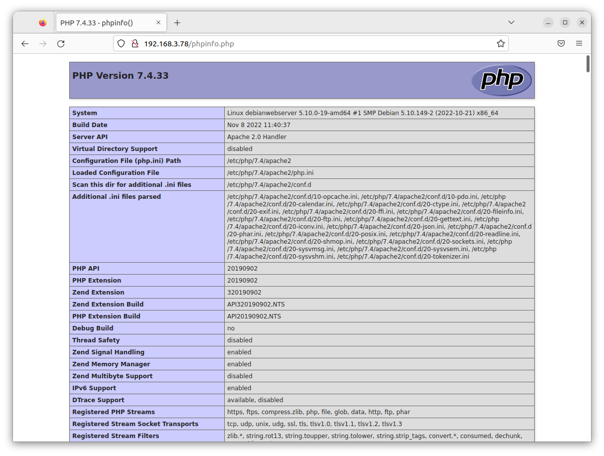Open a new tab with the plus button
604x456 pixels.
pyautogui.click(x=177, y=22)
